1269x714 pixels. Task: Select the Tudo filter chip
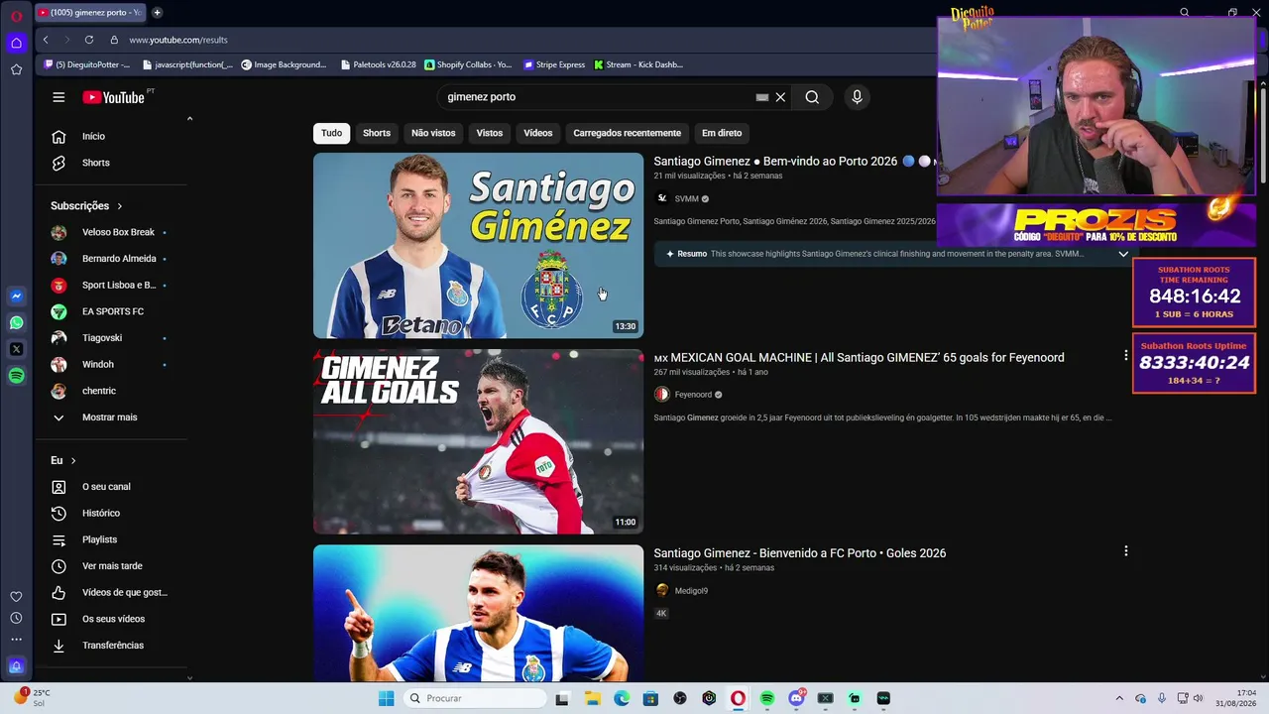(x=331, y=133)
